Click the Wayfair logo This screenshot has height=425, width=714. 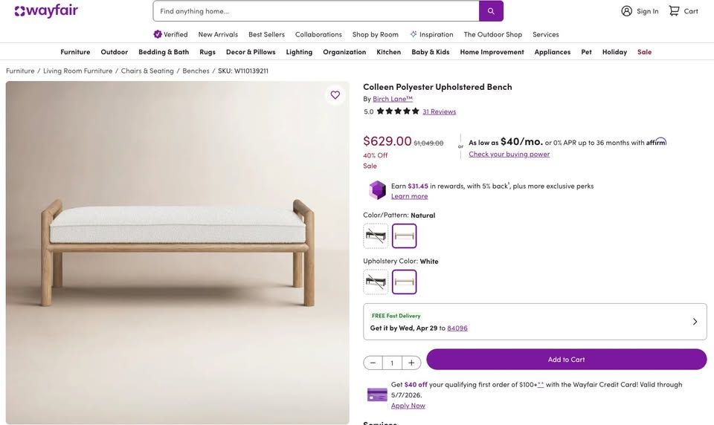(x=46, y=11)
